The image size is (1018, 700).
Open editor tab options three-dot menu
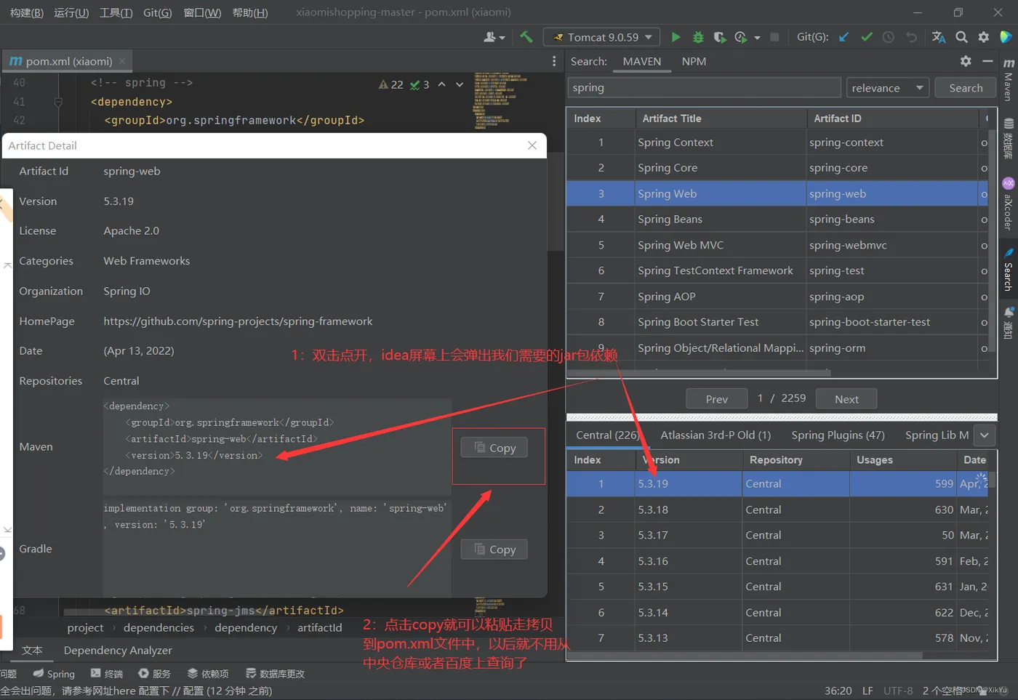[554, 61]
